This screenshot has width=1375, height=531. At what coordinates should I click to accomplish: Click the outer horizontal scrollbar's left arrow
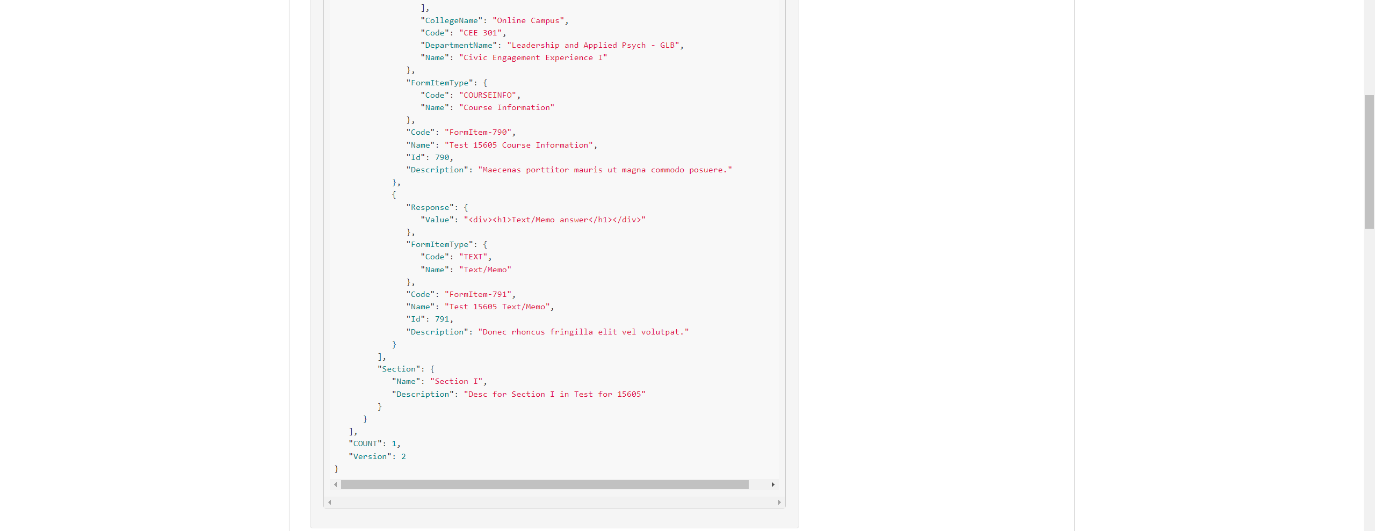330,503
